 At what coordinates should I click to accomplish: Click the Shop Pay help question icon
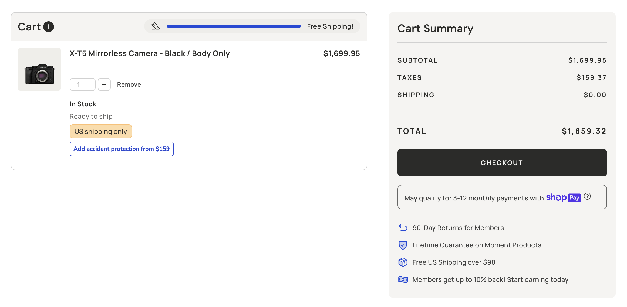point(587,196)
